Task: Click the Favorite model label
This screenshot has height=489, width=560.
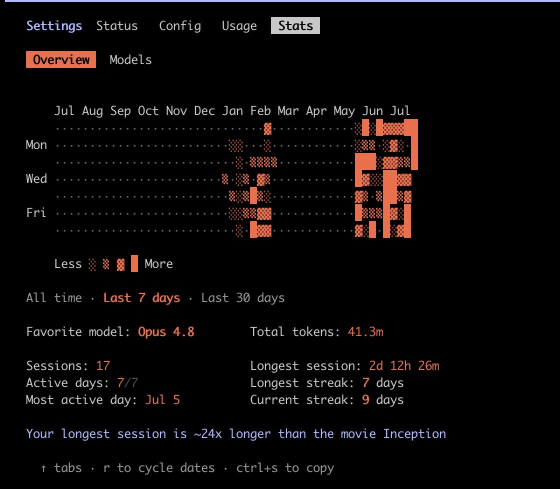Action: click(x=78, y=332)
